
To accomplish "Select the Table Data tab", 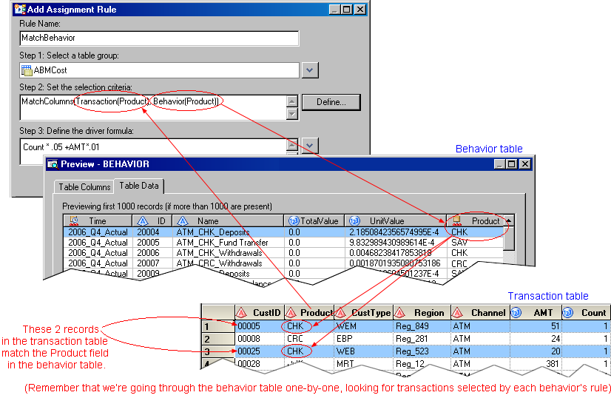I will (x=141, y=186).
